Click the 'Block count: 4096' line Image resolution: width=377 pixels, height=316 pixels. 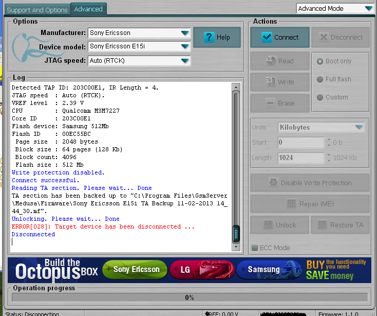[x=46, y=157]
